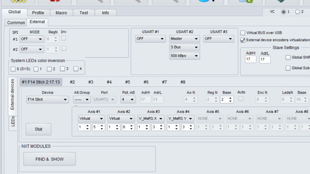Enable Virtual BUS over USB
This screenshot has height=174, width=310.
243,33
